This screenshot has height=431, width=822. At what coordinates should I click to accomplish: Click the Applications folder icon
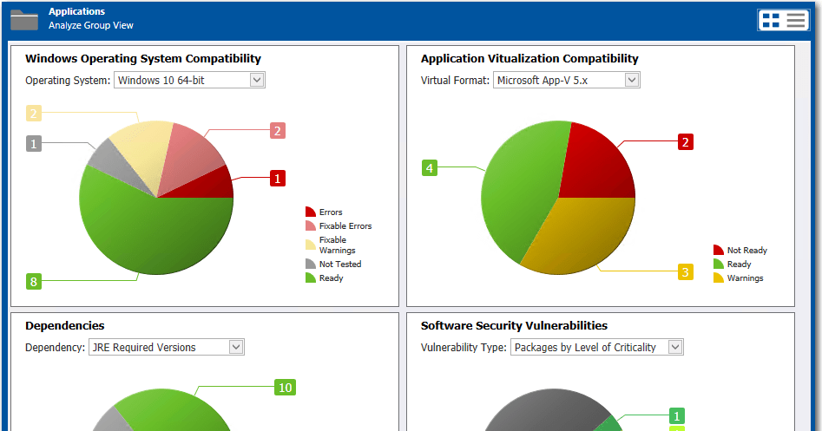click(x=24, y=19)
